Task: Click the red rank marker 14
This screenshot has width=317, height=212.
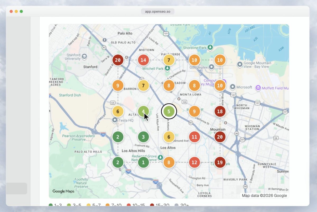Action: 143,60
